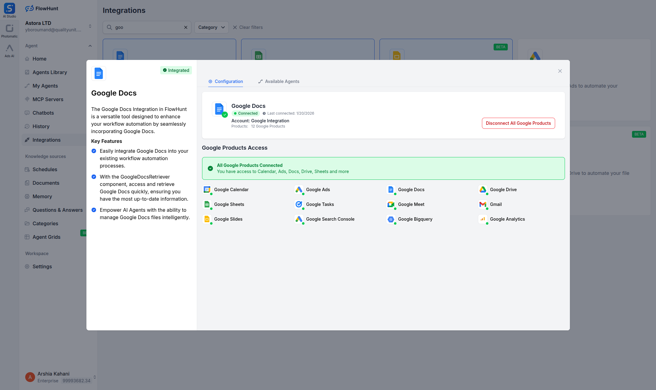The image size is (656, 390).
Task: Open the Category filter dropdown
Action: 211,27
